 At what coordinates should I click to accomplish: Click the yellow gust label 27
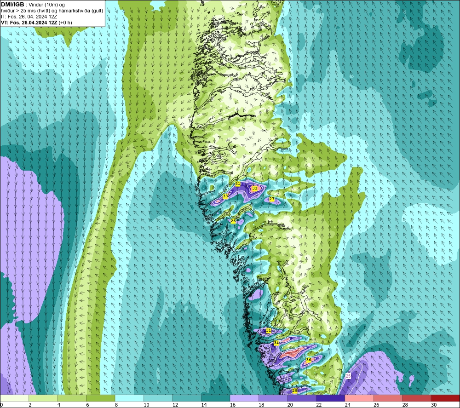coord(272,199)
